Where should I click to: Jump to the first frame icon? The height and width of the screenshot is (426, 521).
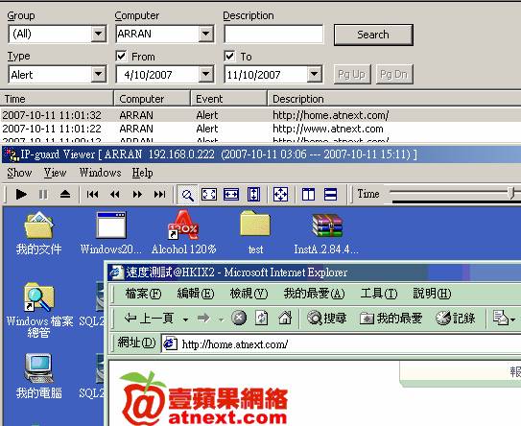pos(92,194)
